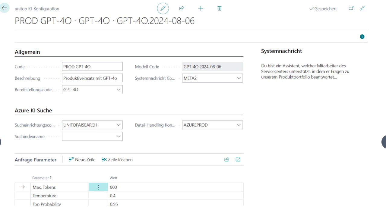Click the edit (pencil) icon in the toolbar

163,8
